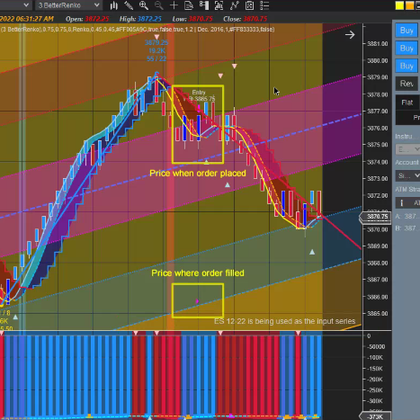
Task: Click the A: 387 price line
Action: click(x=407, y=216)
